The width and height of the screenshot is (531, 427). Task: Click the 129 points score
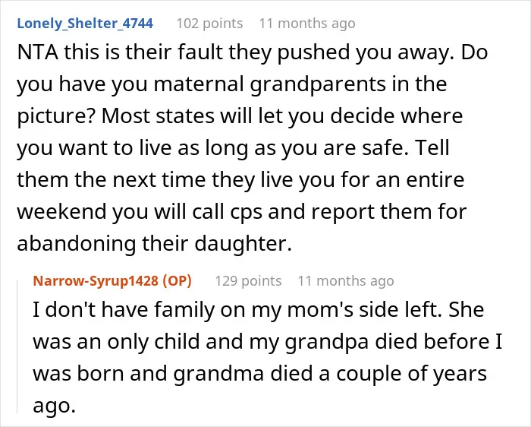pos(248,281)
